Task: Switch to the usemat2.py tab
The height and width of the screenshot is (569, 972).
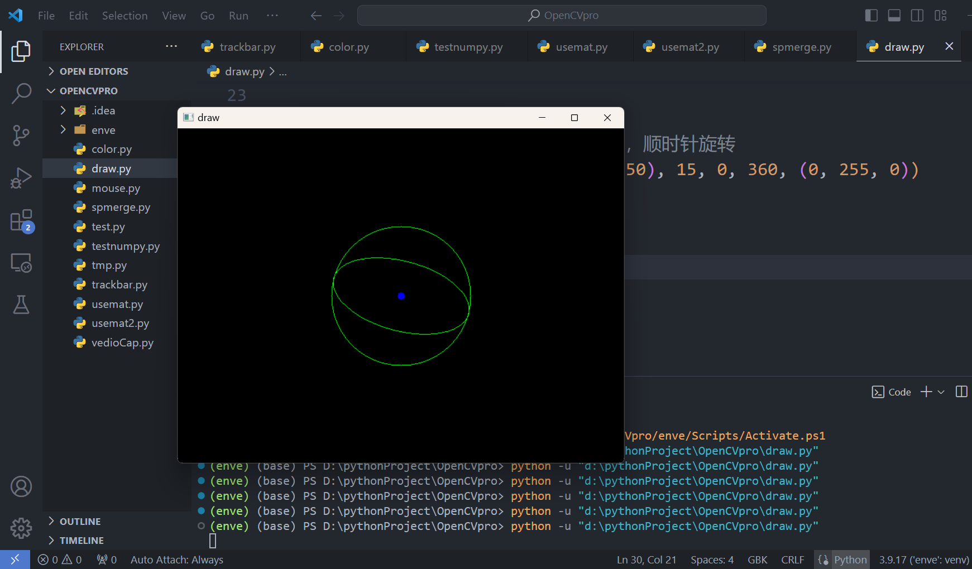Action: tap(690, 47)
